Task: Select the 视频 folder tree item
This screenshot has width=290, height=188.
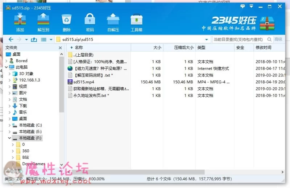Action: 23,87
